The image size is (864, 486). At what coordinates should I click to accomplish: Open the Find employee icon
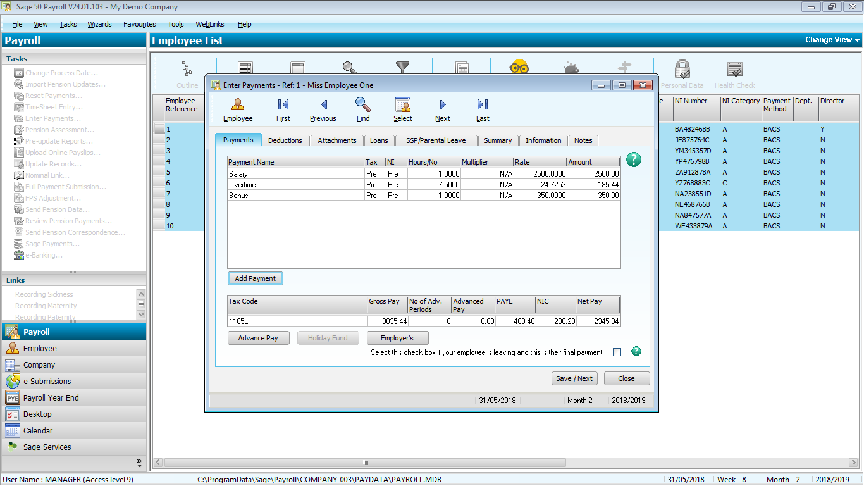pos(362,108)
